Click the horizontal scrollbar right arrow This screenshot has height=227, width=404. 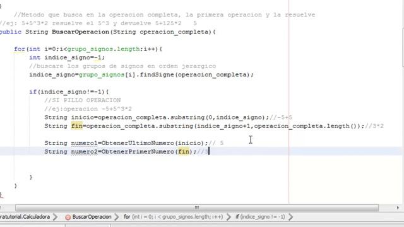tap(398, 207)
